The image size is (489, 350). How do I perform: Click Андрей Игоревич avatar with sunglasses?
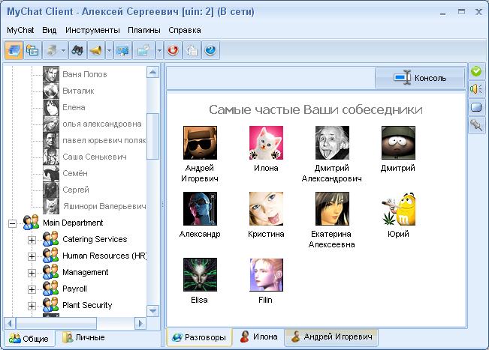tap(200, 143)
